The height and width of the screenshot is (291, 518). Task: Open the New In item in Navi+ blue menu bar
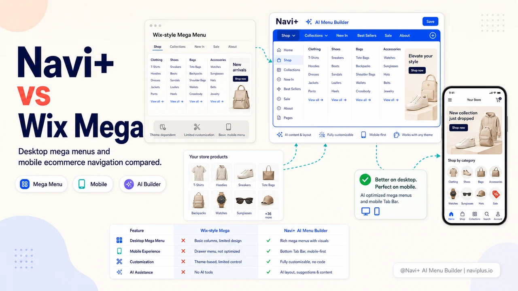342,36
